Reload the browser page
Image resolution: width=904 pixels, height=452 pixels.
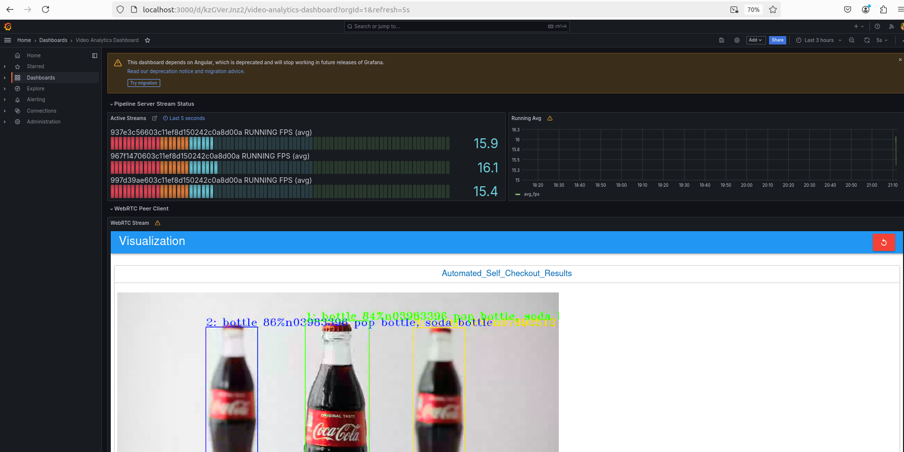point(45,9)
